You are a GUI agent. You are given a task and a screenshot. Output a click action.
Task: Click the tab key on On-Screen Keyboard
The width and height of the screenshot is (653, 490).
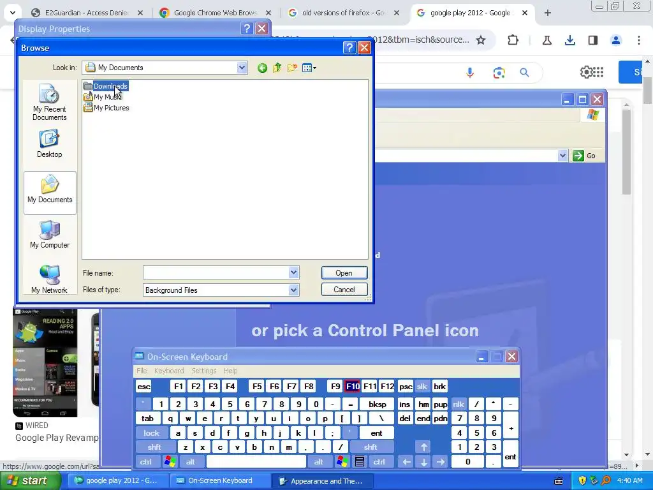[x=147, y=419]
